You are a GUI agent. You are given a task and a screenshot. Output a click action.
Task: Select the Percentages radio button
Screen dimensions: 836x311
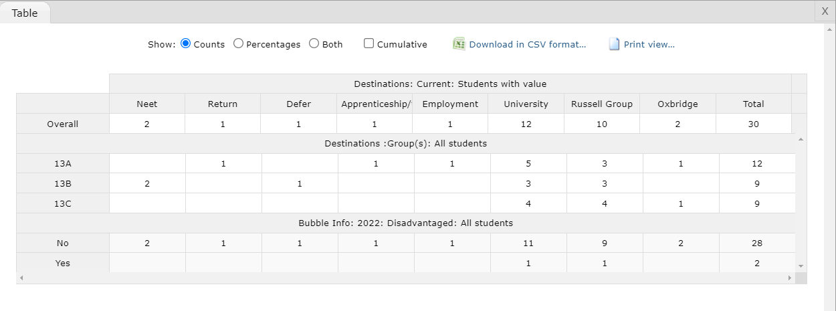click(238, 43)
